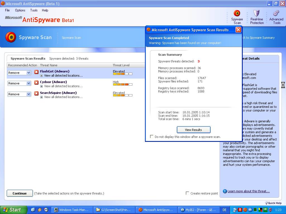This screenshot has width=286, height=214.
Task: Click the Continue button
Action: coord(20,193)
